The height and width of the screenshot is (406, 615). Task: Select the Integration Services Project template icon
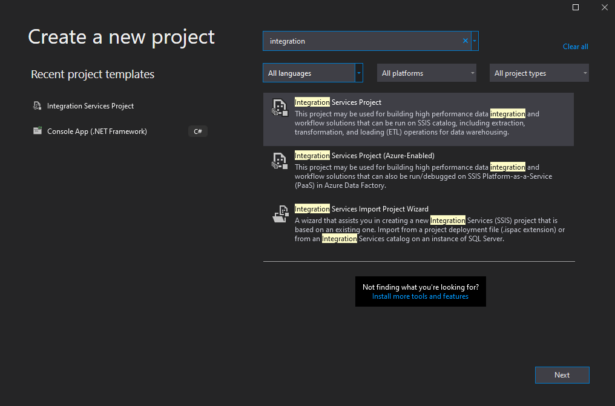pyautogui.click(x=279, y=108)
